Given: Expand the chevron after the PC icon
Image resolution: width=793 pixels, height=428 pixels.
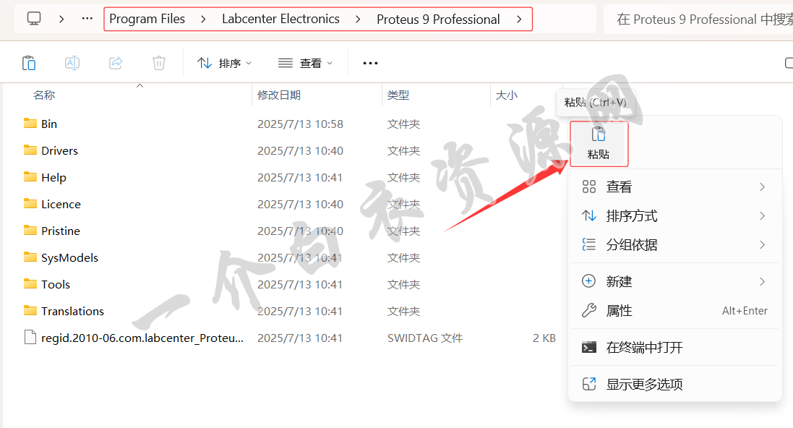Looking at the screenshot, I should click(x=61, y=19).
